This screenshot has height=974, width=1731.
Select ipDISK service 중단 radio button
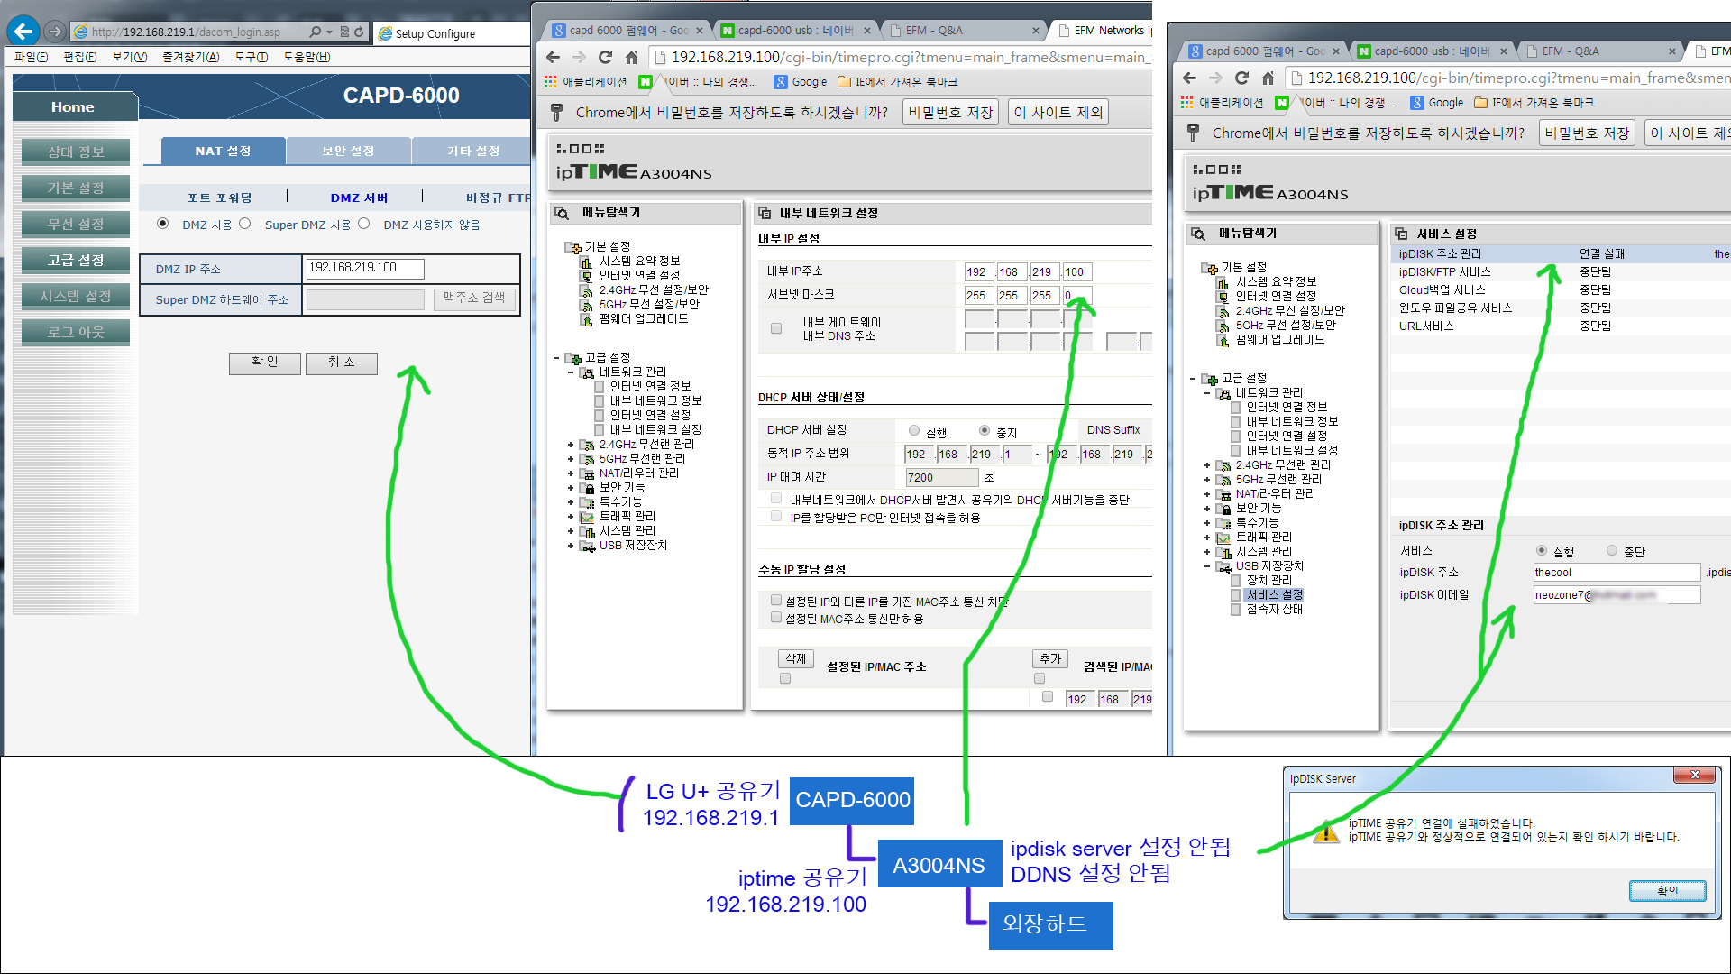pyautogui.click(x=1612, y=550)
